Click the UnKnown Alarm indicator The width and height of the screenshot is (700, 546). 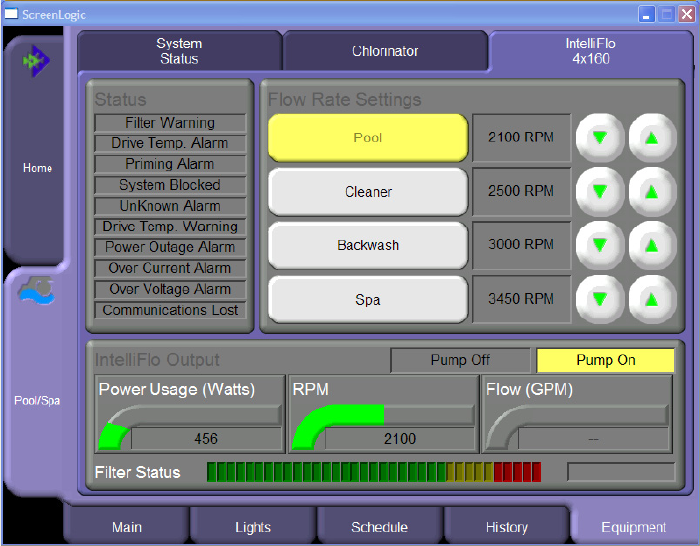169,206
